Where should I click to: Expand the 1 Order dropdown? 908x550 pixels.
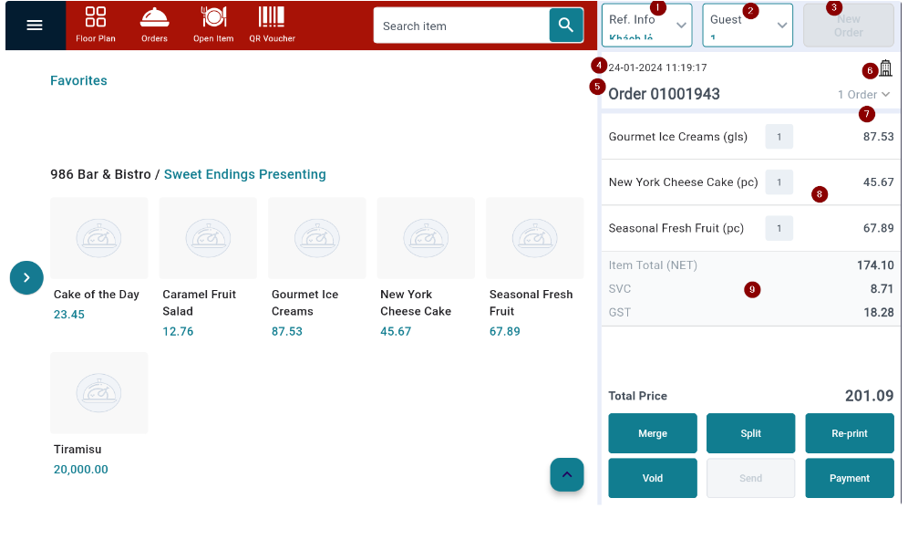coord(863,95)
